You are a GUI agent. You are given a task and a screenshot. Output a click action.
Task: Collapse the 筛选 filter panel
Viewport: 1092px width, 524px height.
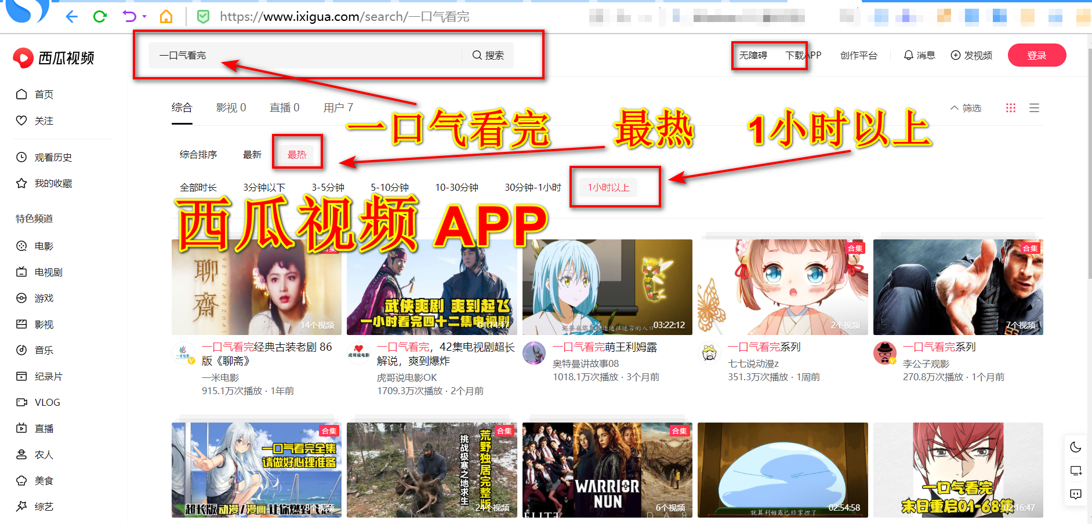point(966,108)
